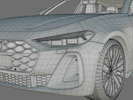Select the headlight assembly on the car

pyautogui.click(x=64, y=39)
